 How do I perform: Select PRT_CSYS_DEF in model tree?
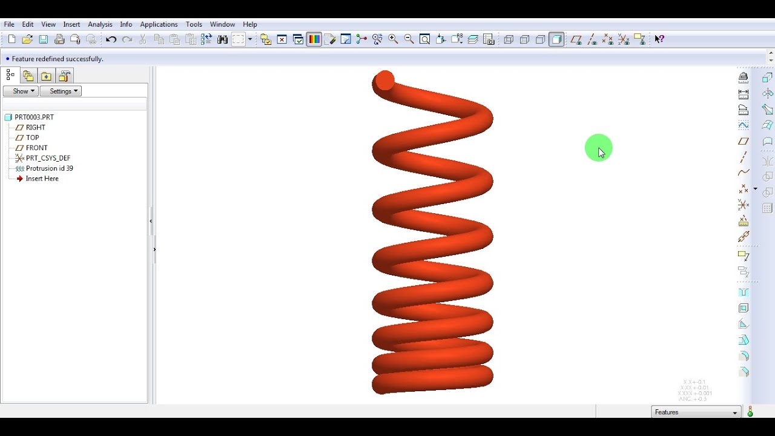[x=48, y=158]
